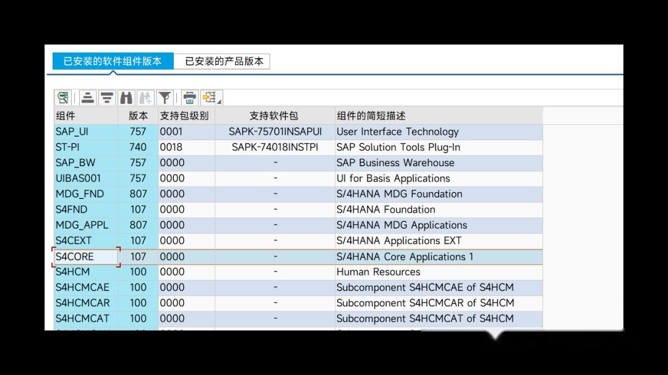Click the 0018 support package level
668x375 pixels.
tap(187, 147)
